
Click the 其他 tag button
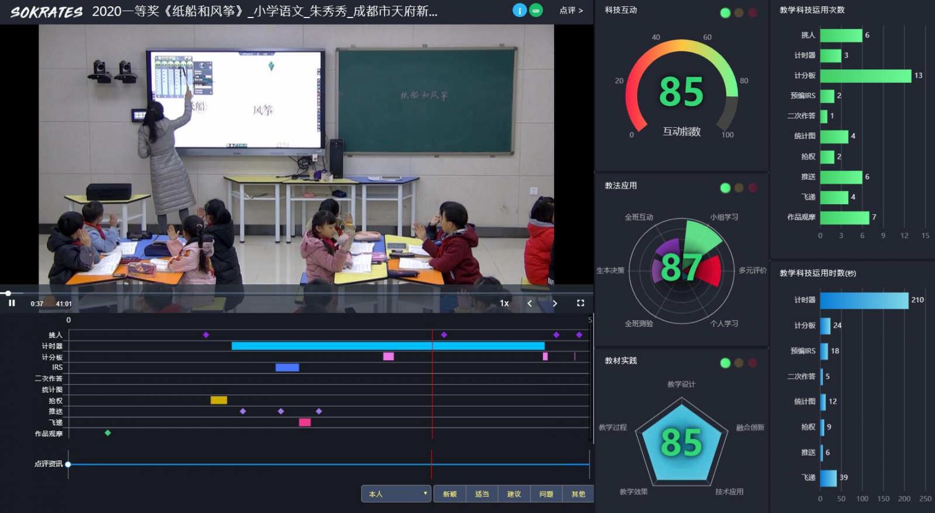(578, 494)
